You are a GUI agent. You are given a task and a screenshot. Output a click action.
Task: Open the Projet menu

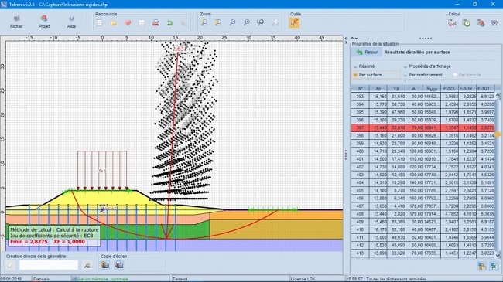click(x=44, y=22)
